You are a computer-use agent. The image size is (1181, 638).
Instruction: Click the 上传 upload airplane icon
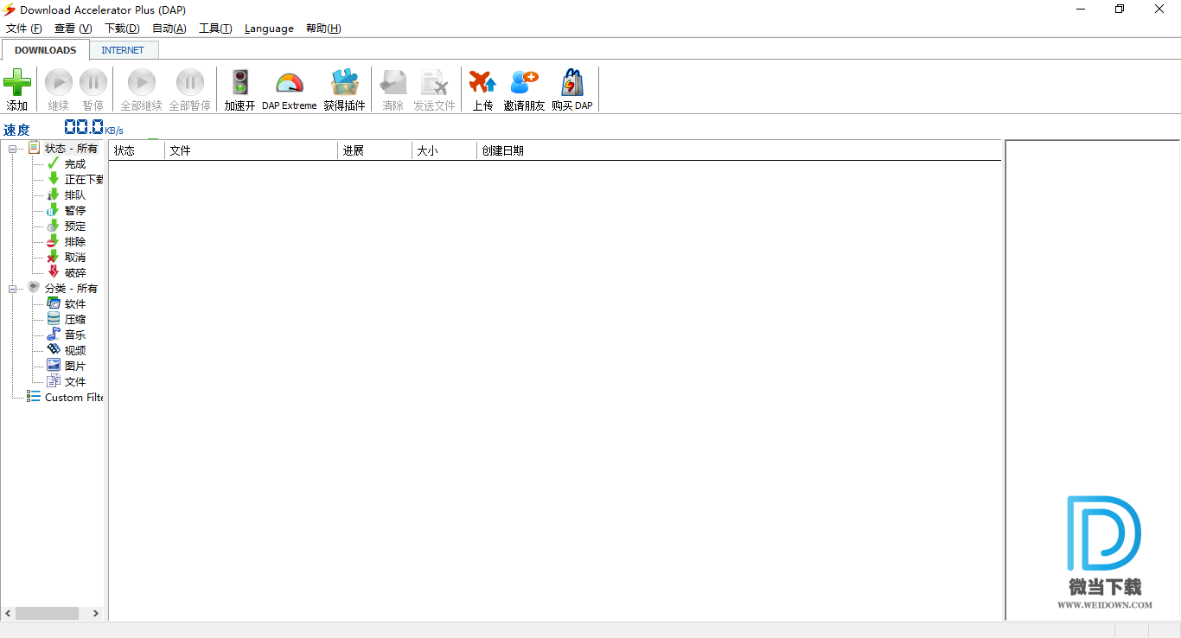coord(482,83)
